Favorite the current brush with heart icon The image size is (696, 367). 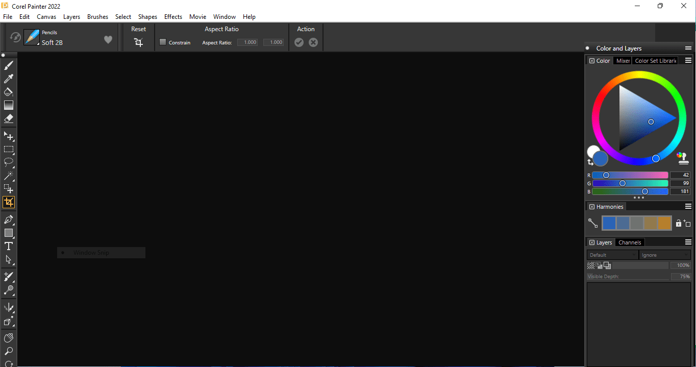(x=108, y=39)
